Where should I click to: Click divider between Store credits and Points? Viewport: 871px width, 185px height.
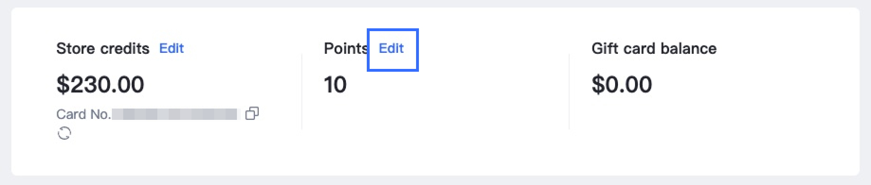click(x=302, y=92)
